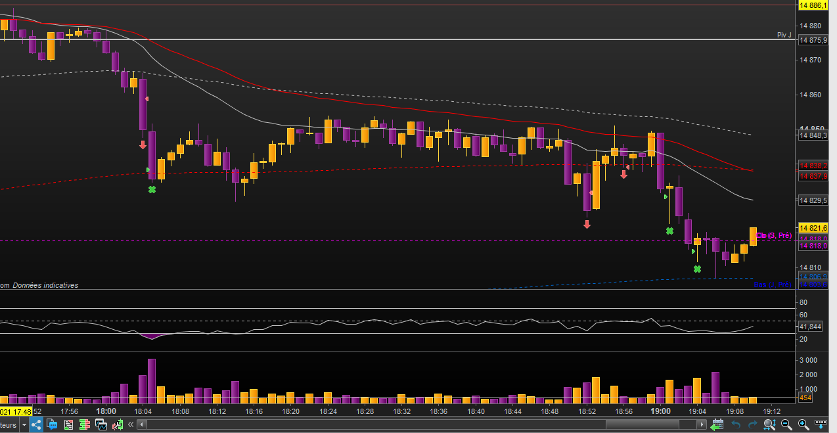Undo last chart action
The width and height of the screenshot is (837, 433).
point(736,424)
